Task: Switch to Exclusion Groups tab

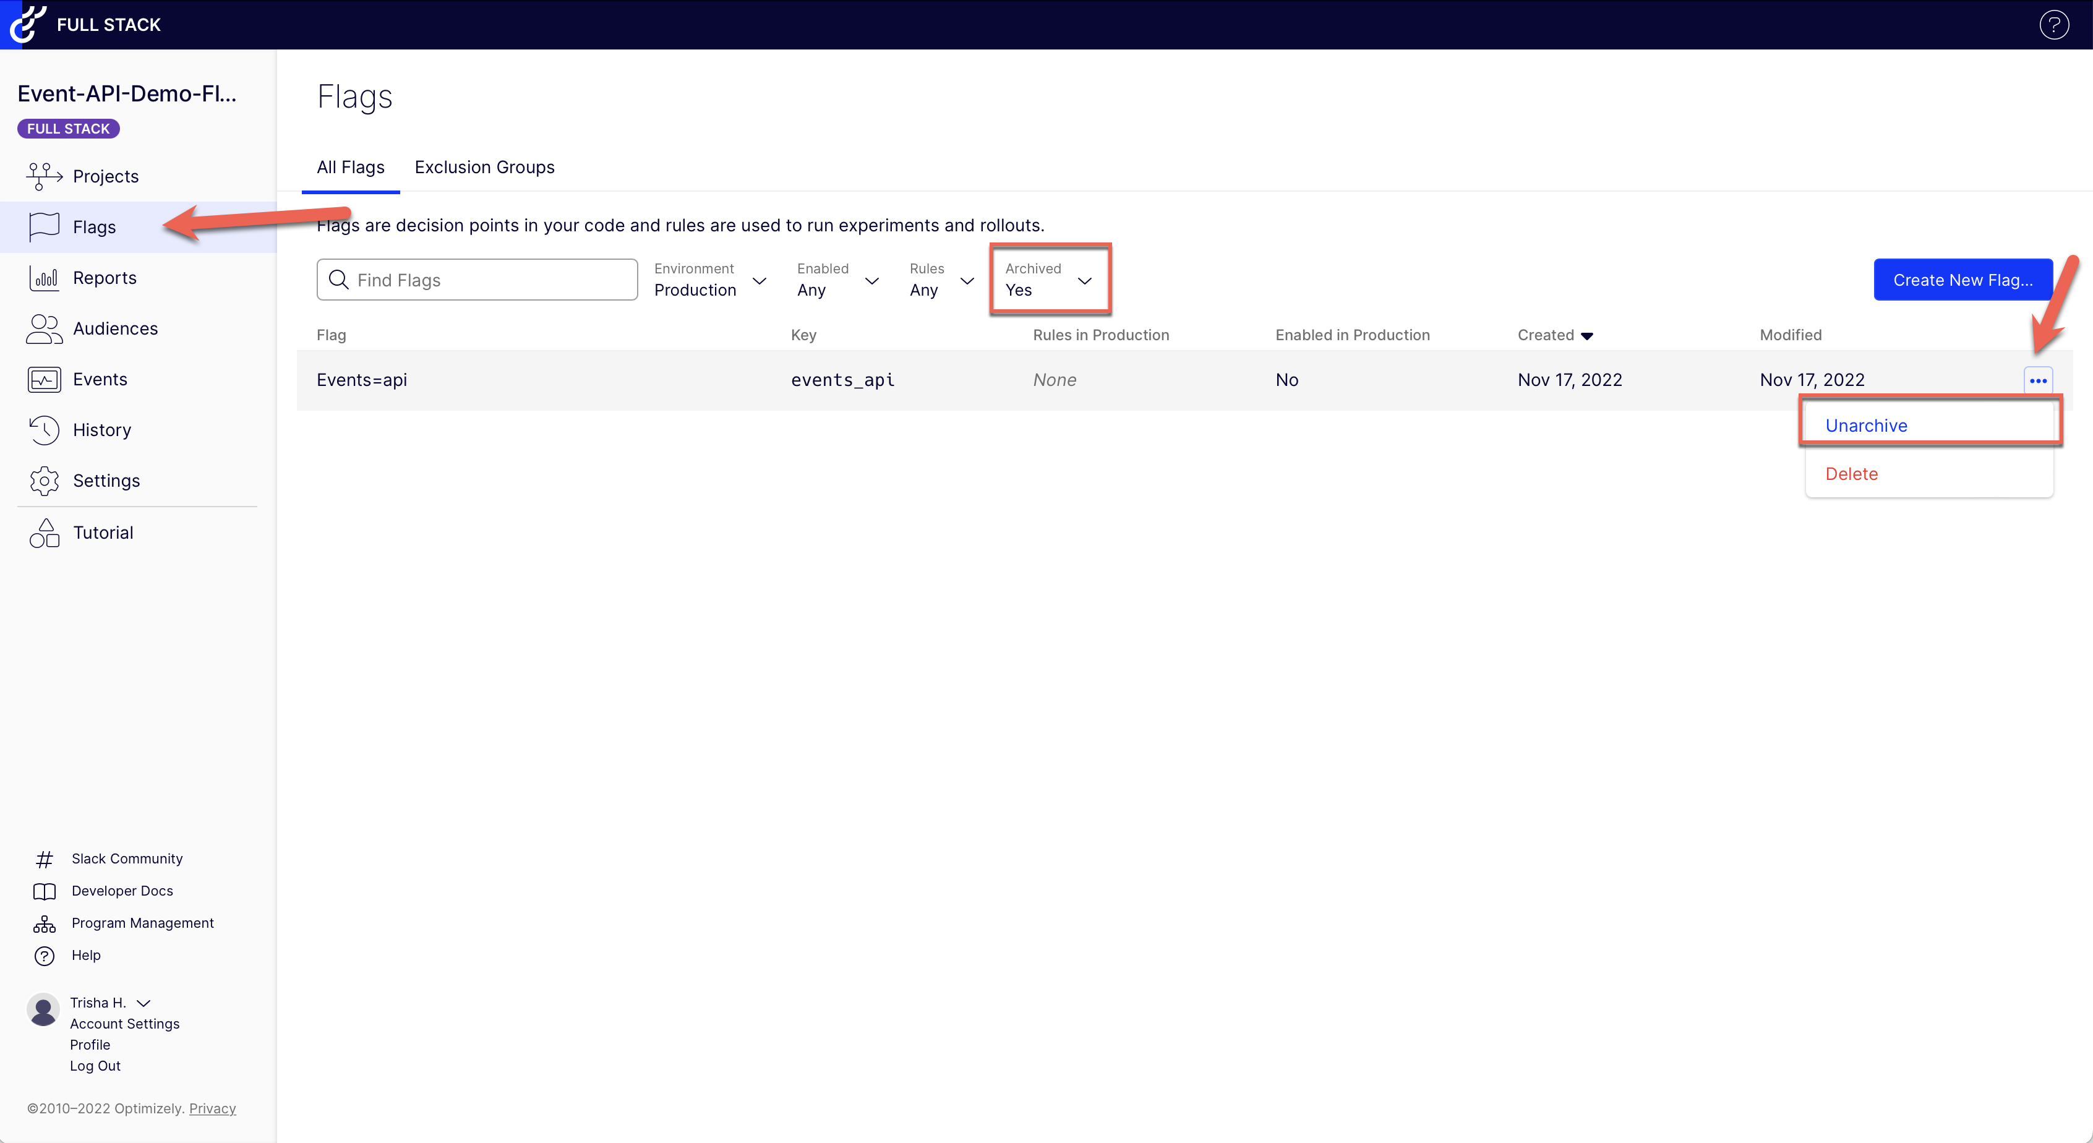Action: pos(484,168)
